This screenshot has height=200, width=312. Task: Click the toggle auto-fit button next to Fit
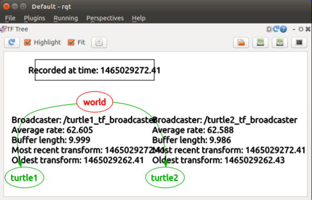[x=99, y=42]
